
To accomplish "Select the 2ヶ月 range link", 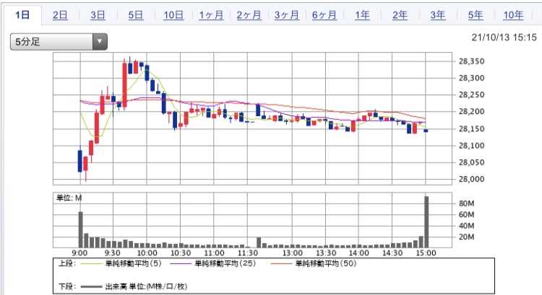I will coord(249,15).
